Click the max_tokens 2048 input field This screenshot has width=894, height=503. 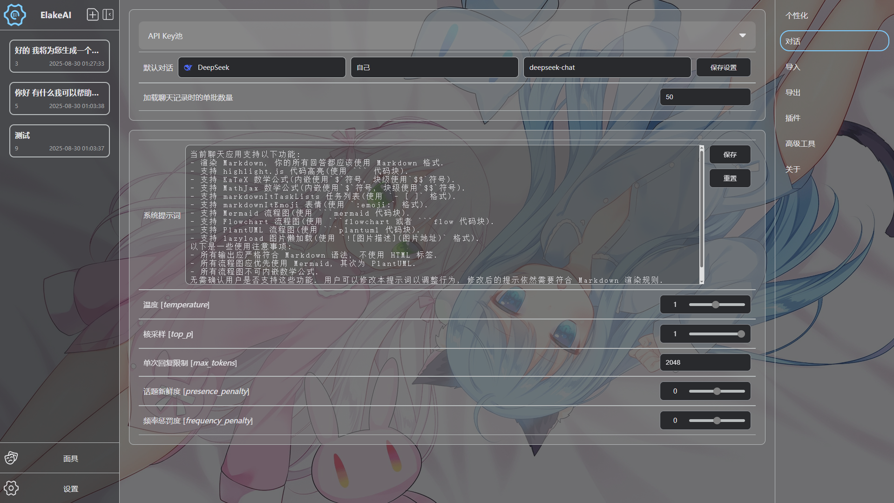click(x=704, y=362)
